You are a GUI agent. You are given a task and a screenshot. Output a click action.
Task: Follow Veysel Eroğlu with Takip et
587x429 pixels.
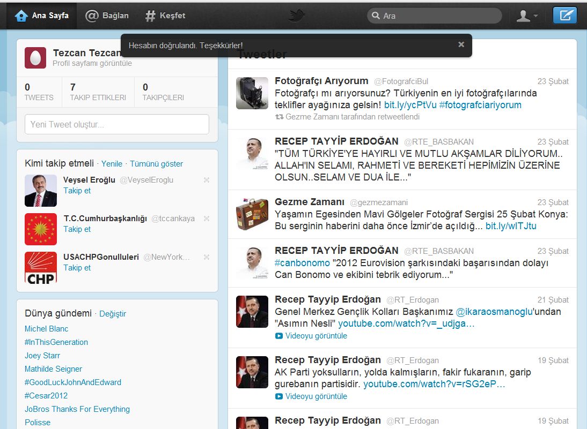pyautogui.click(x=77, y=191)
